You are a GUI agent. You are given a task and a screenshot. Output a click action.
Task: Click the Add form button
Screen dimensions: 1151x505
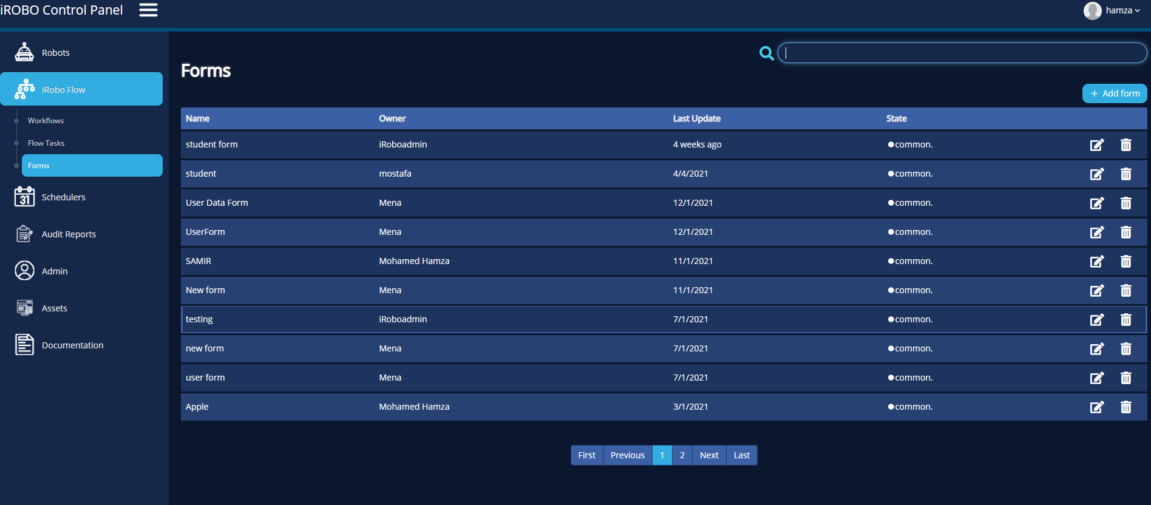[1115, 93]
